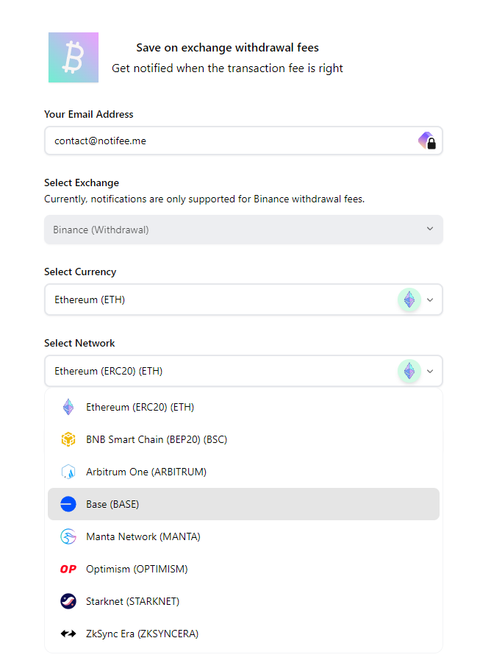Viewport: 480px width, 663px height.
Task: Select Ethereum (ERC20) (ETH) network option
Action: (140, 407)
